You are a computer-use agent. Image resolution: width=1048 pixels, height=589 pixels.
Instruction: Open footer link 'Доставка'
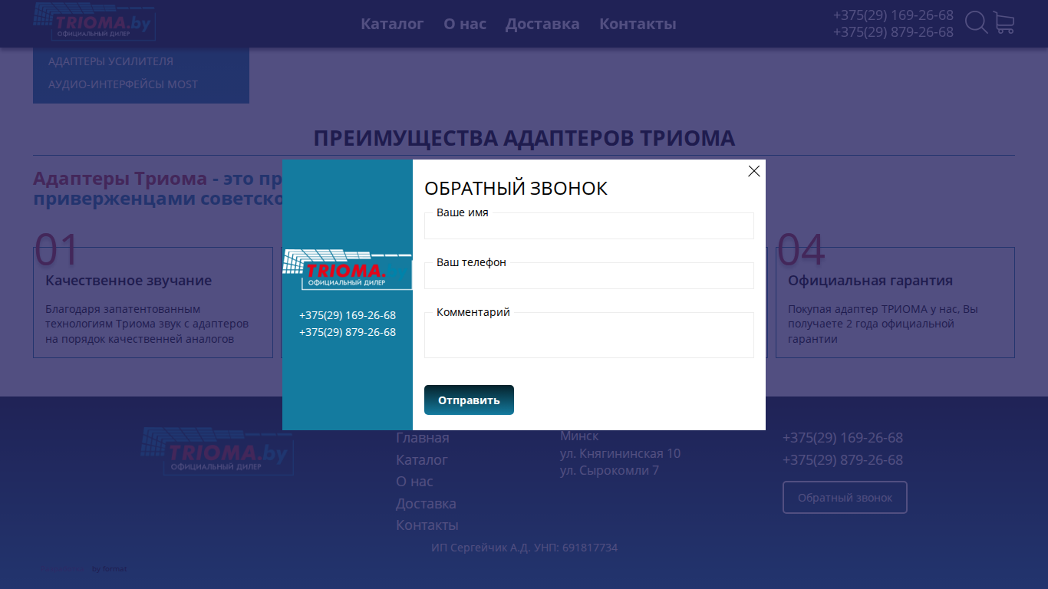click(x=426, y=504)
